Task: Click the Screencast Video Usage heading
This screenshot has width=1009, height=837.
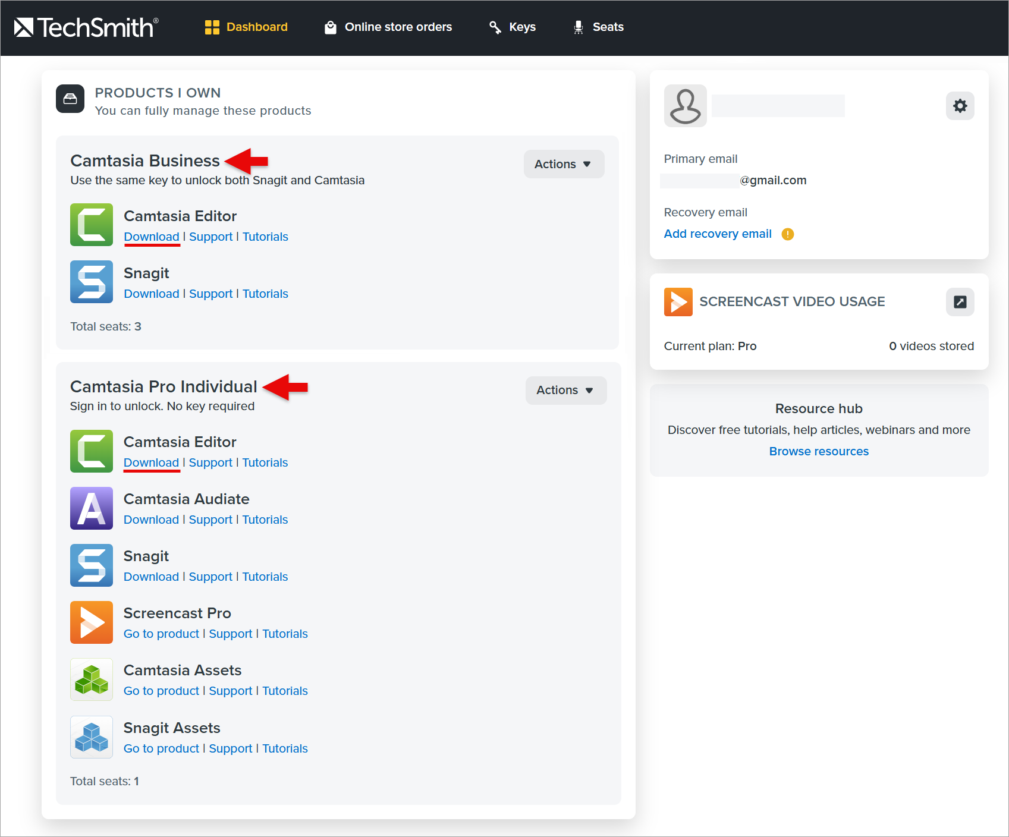Action: click(793, 302)
